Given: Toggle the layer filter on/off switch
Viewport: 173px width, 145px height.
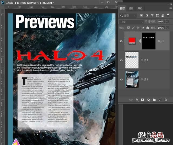Looking at the screenshot, I should click(x=168, y=15).
